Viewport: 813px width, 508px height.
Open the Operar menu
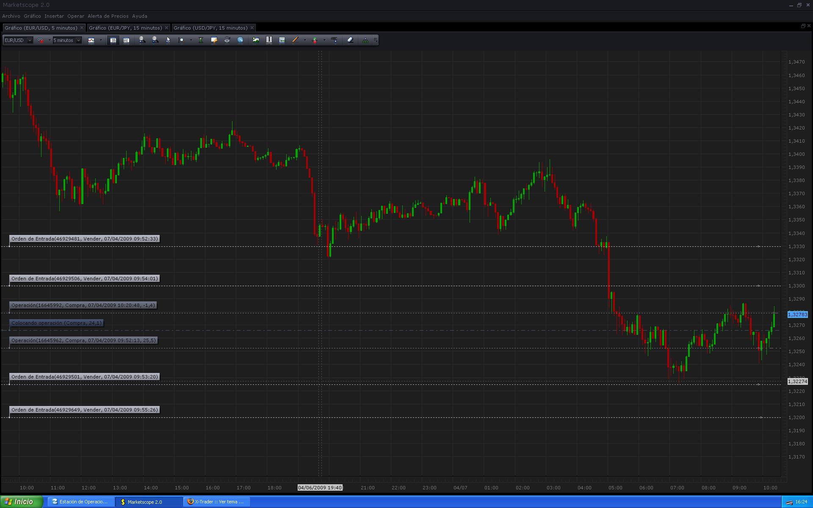tap(76, 16)
